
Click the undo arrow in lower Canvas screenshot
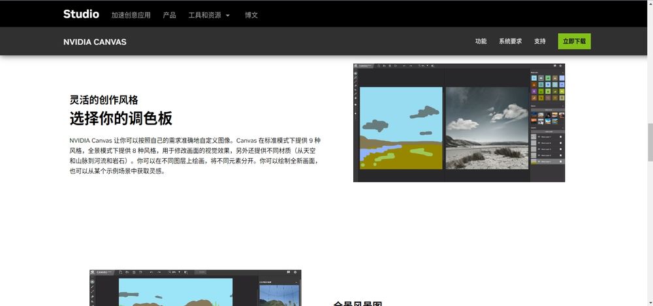[151, 272]
